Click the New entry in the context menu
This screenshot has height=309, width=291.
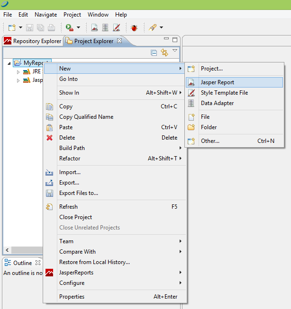pos(115,69)
